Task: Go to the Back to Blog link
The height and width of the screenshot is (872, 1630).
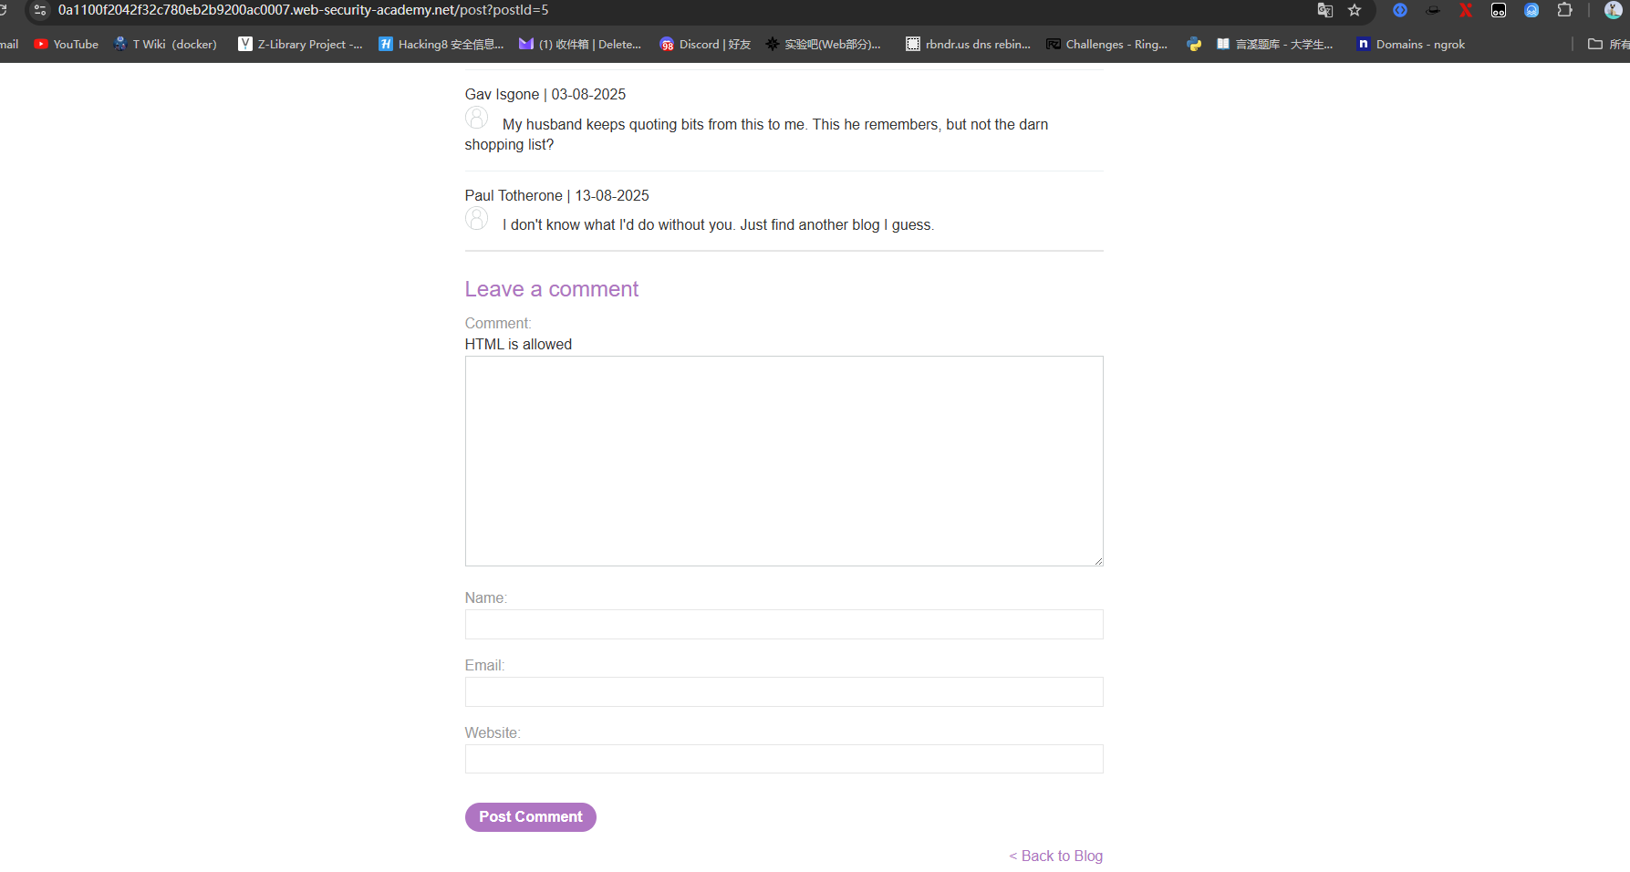Action: pos(1056,856)
